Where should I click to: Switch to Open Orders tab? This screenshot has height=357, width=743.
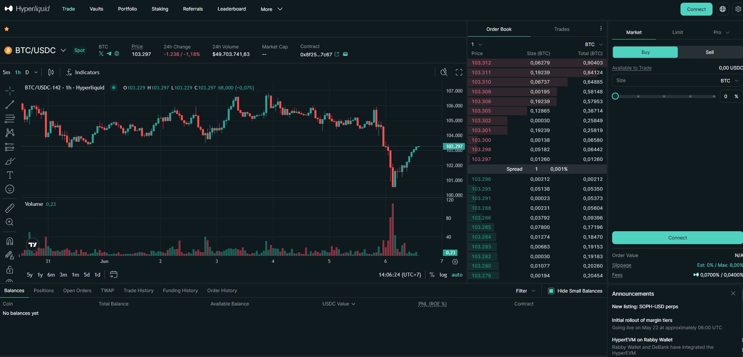(x=77, y=291)
